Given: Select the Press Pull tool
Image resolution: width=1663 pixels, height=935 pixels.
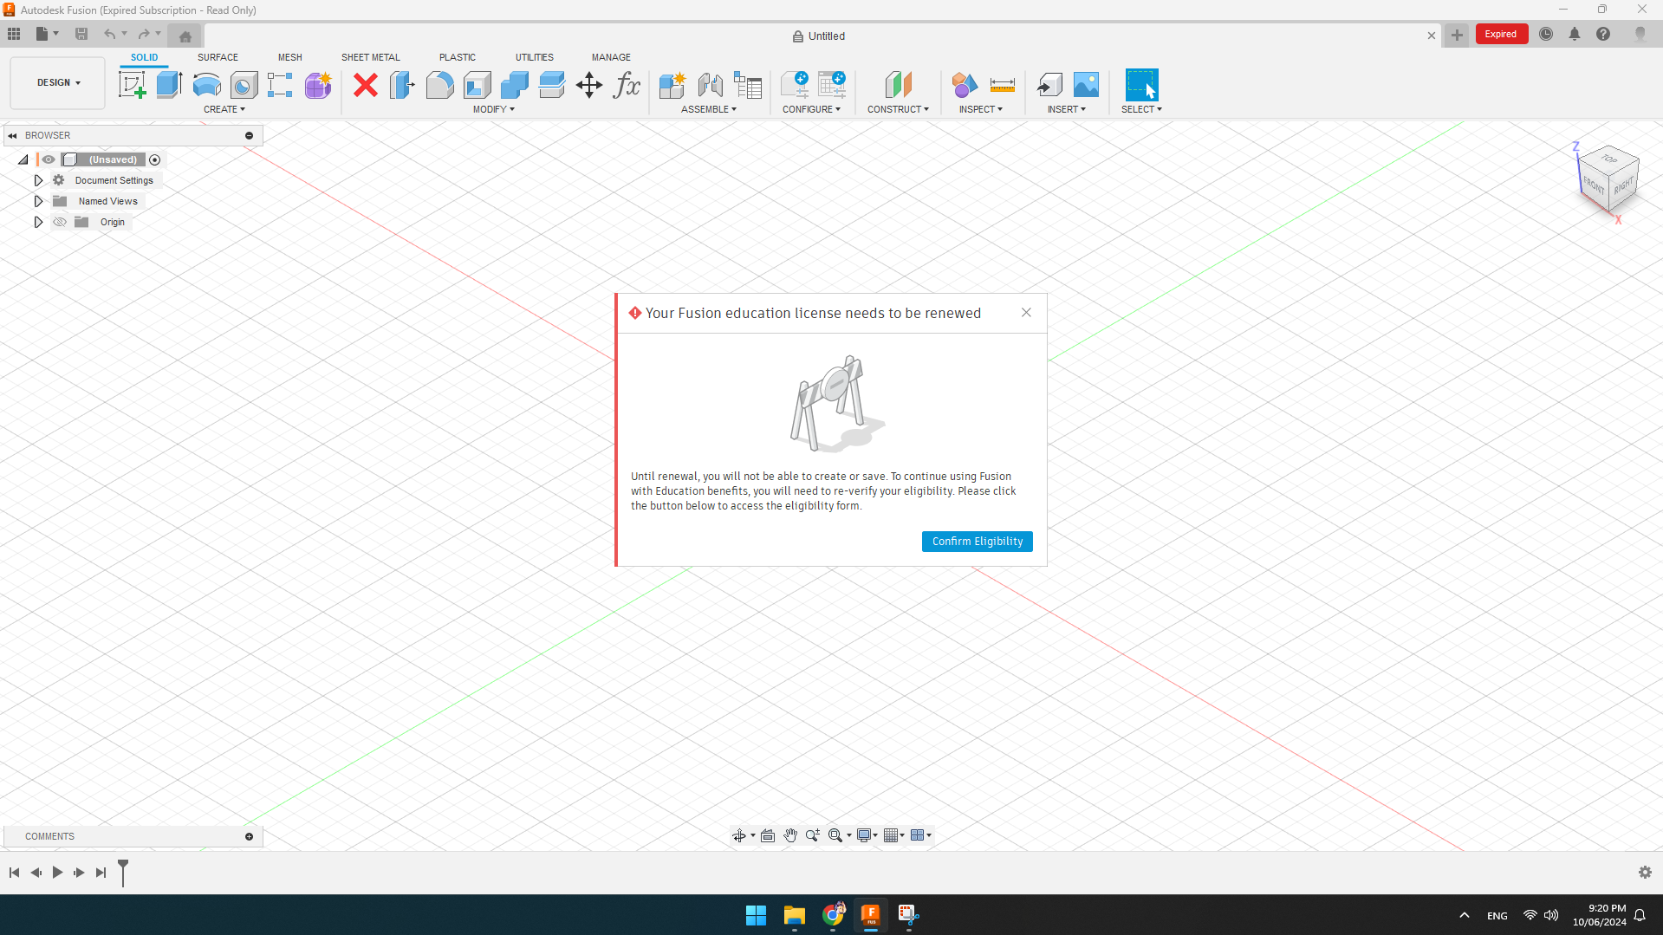Looking at the screenshot, I should (402, 85).
